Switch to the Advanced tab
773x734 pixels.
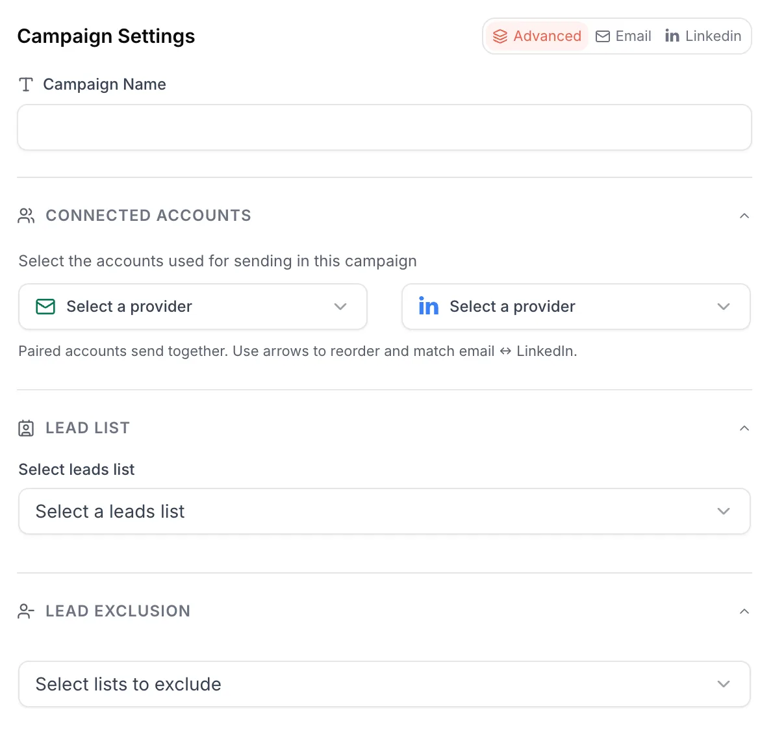point(537,36)
